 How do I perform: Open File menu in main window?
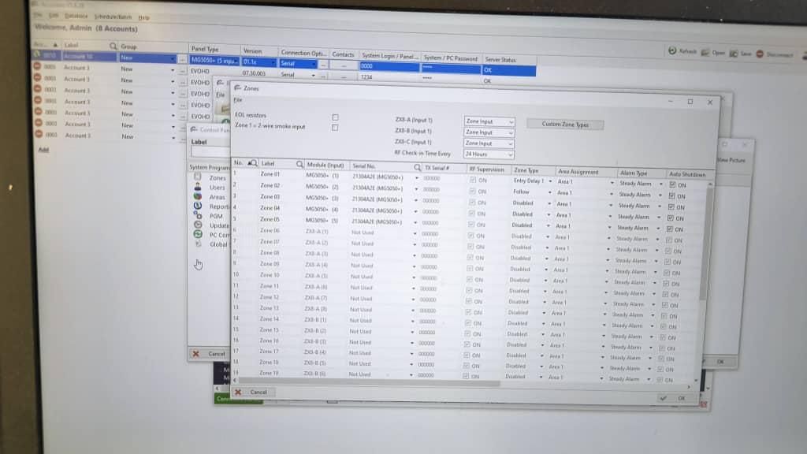pos(39,15)
